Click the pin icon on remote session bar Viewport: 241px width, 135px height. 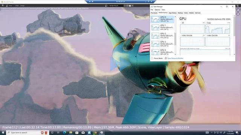pos(90,1)
